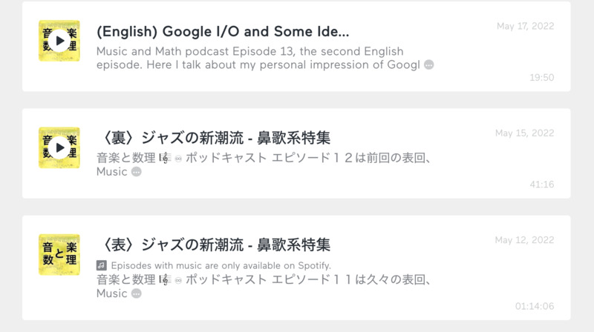Screen dimensions: 594x332
Task: Click the May 12, 2022 date
Action: (525, 240)
